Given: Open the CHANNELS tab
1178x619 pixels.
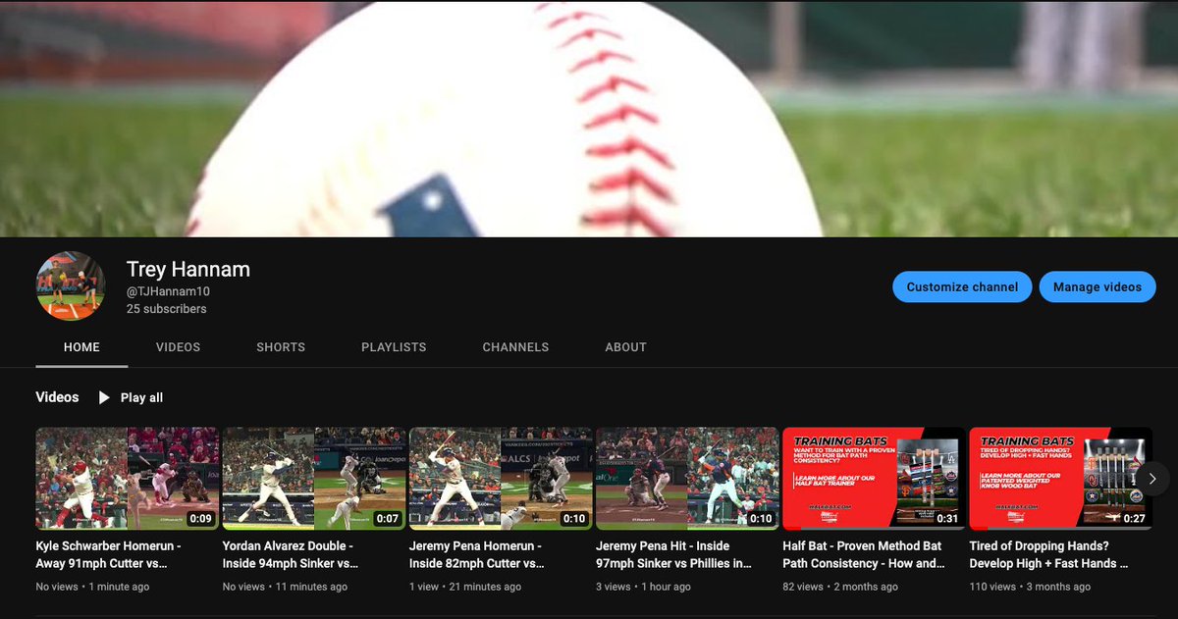Looking at the screenshot, I should (515, 346).
